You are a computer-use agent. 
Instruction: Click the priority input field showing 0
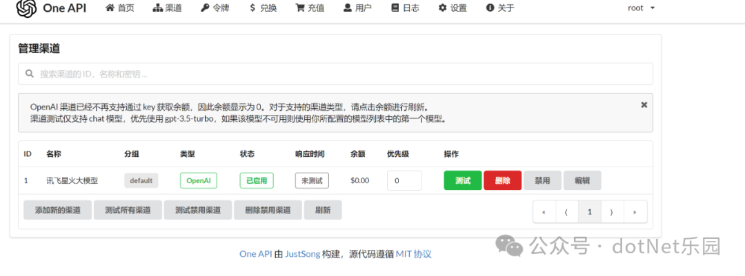404,181
